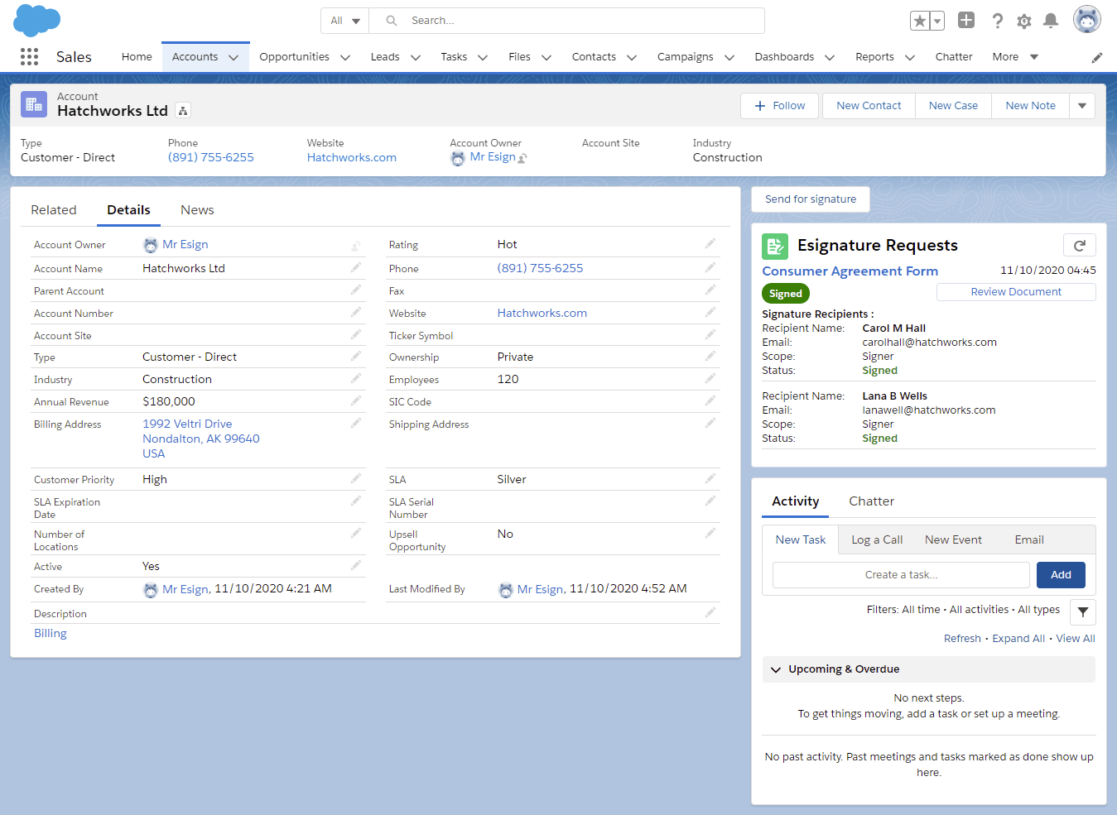Edit the Customer Priority pencil icon

pos(356,478)
